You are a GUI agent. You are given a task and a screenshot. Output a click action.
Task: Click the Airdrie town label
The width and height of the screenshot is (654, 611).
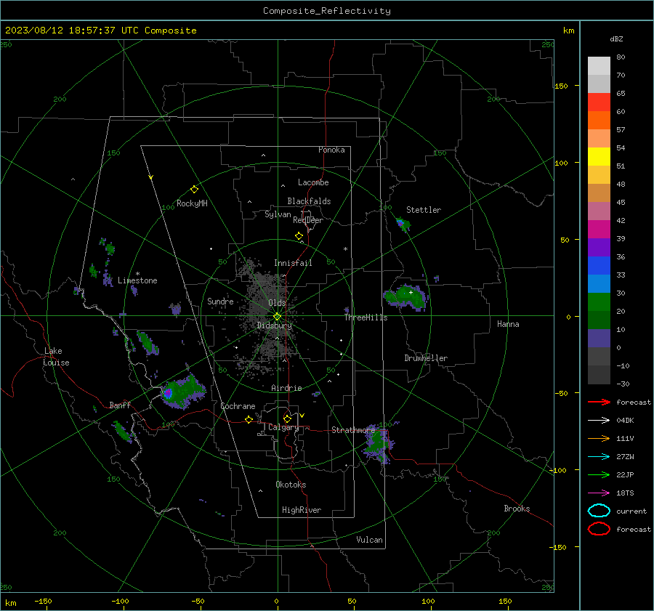coord(286,388)
